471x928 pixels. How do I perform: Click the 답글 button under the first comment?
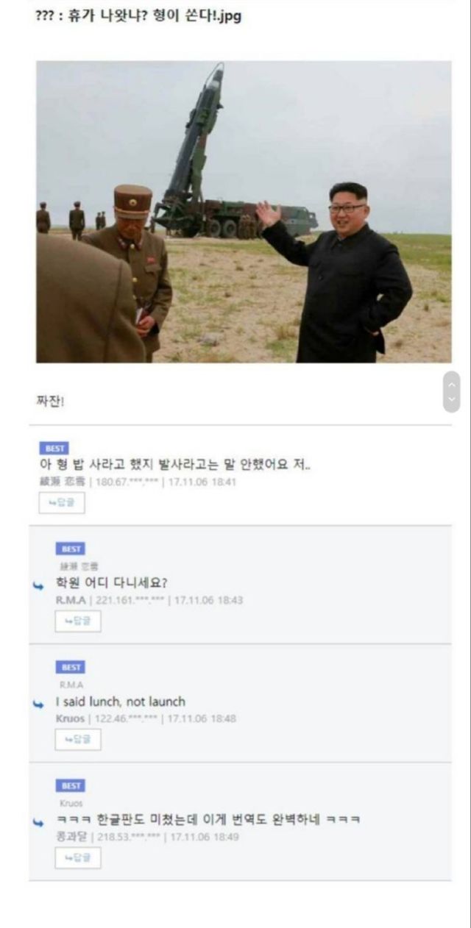(x=62, y=503)
